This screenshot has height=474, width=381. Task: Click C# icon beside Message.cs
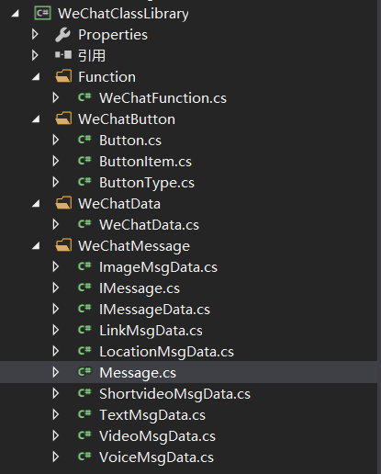click(x=84, y=372)
